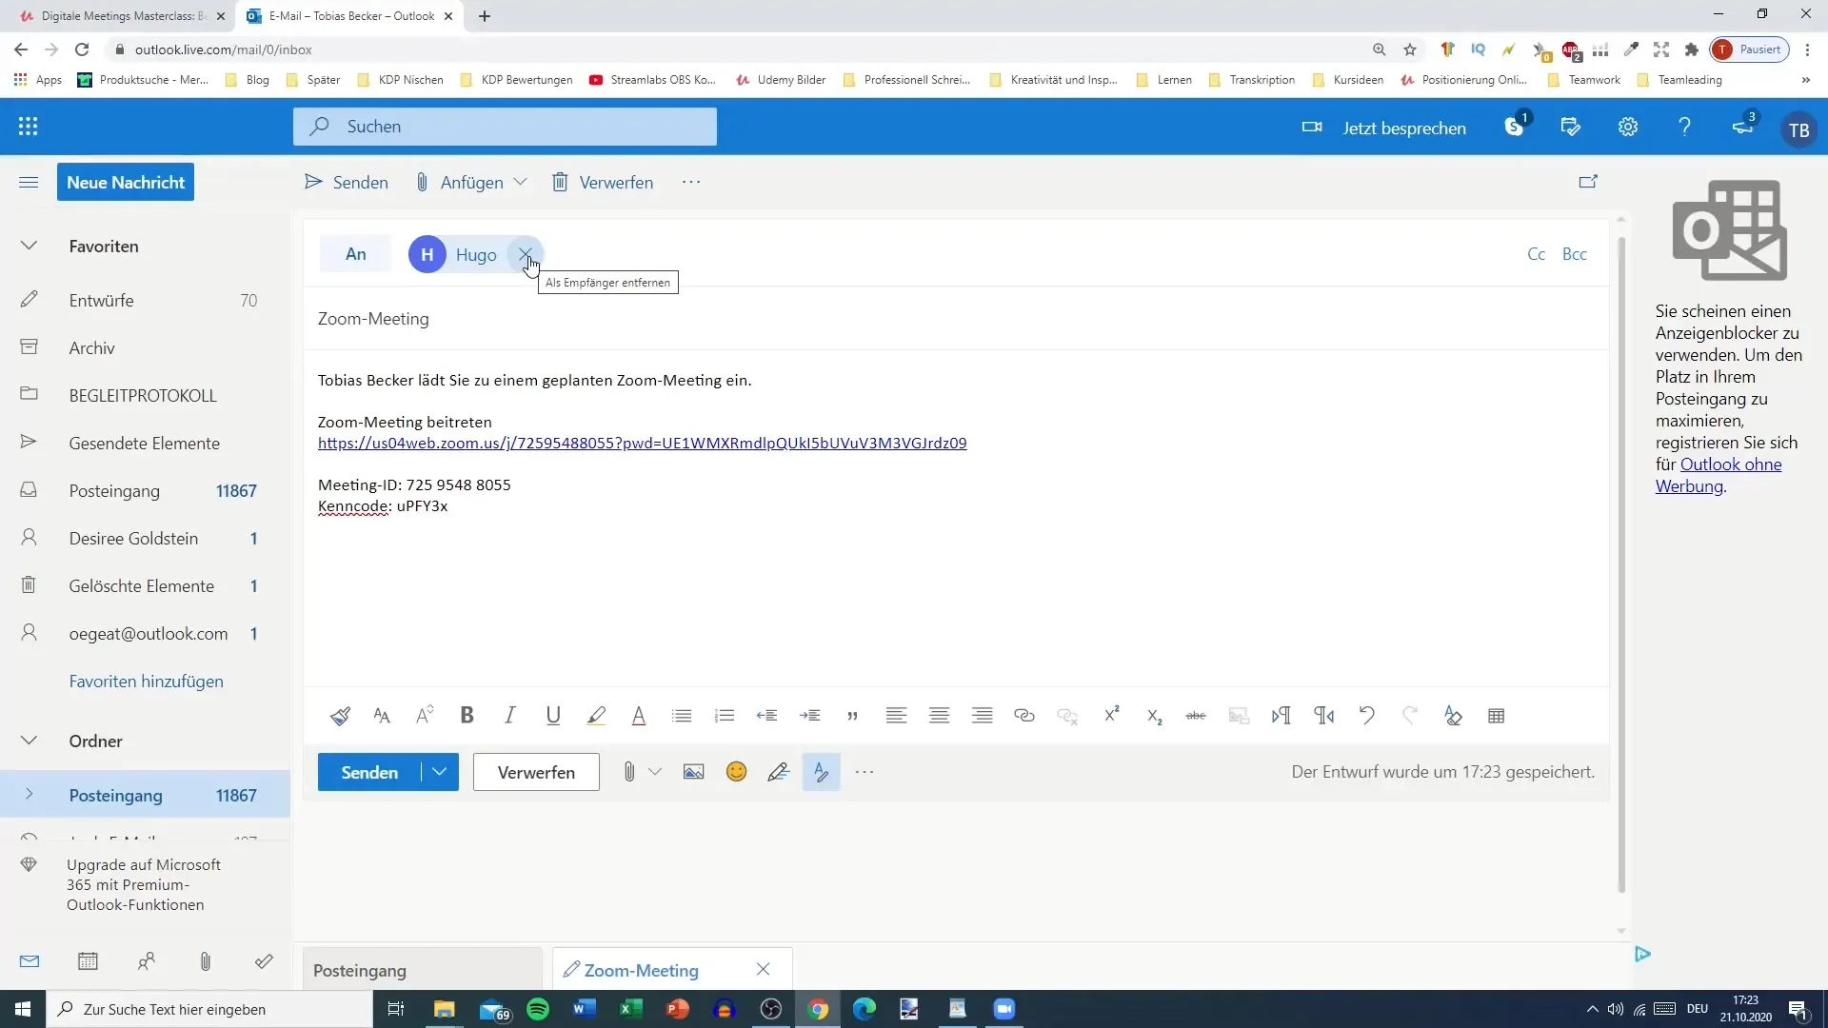This screenshot has height=1028, width=1828.
Task: Set left-to-right text direction
Action: pos(1282,716)
